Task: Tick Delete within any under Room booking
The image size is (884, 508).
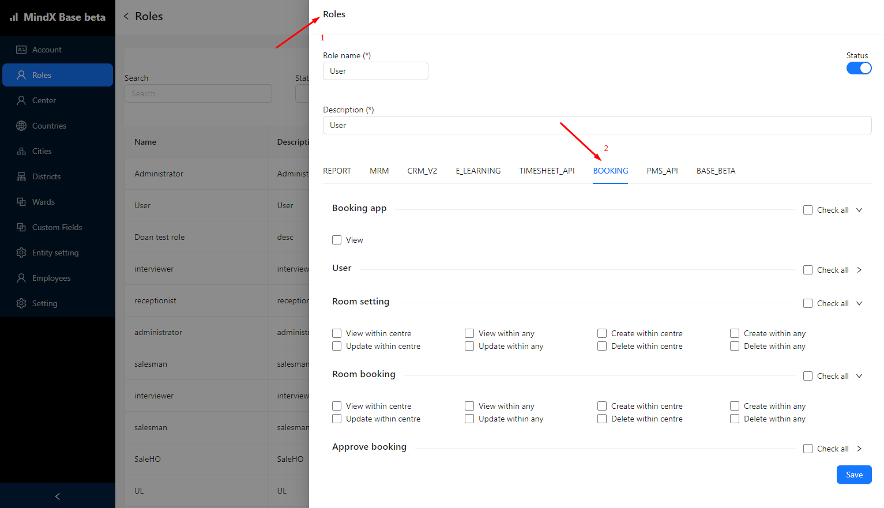Action: pyautogui.click(x=735, y=419)
